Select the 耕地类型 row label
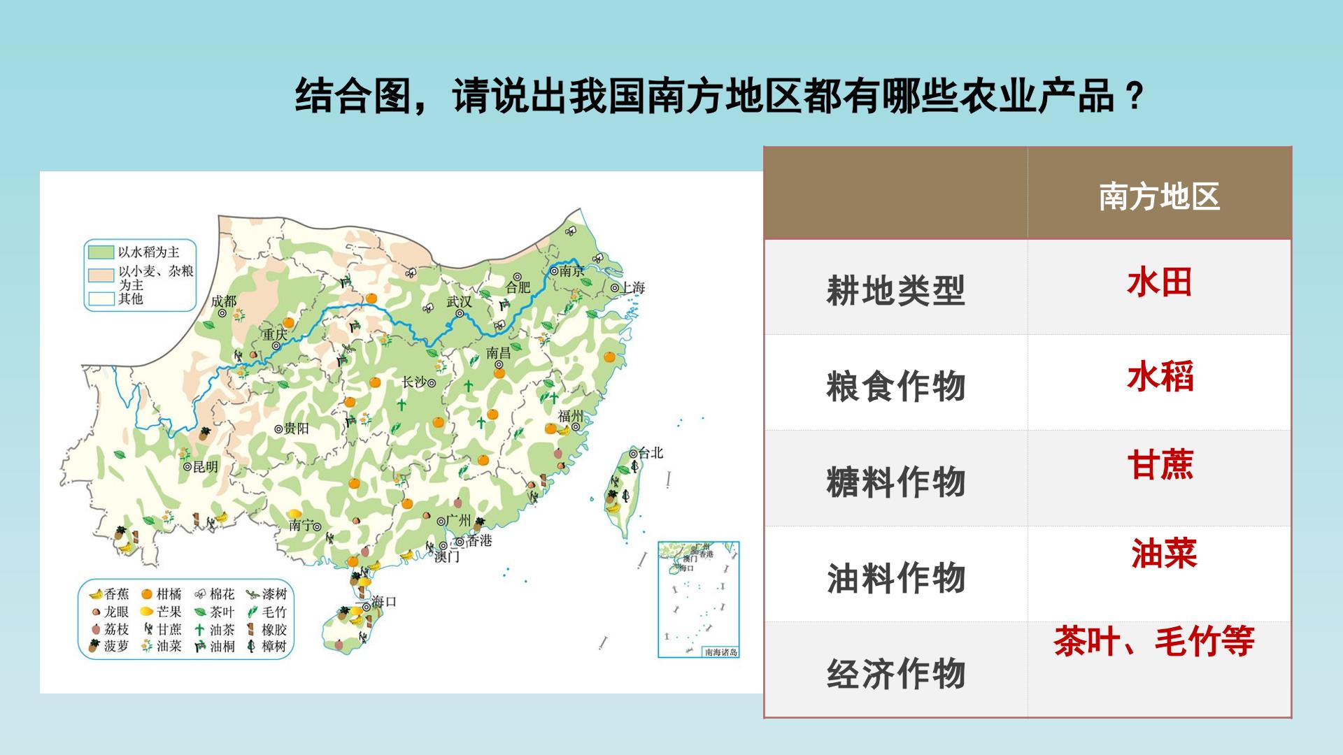The height and width of the screenshot is (755, 1343). coord(895,290)
